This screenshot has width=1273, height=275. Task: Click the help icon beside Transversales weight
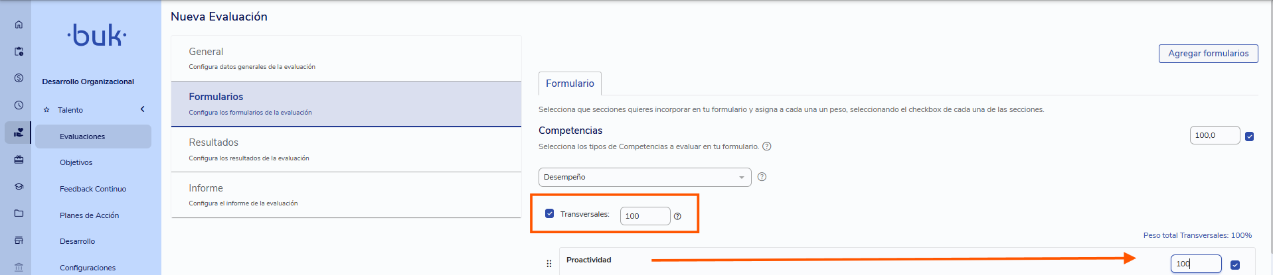coord(677,216)
